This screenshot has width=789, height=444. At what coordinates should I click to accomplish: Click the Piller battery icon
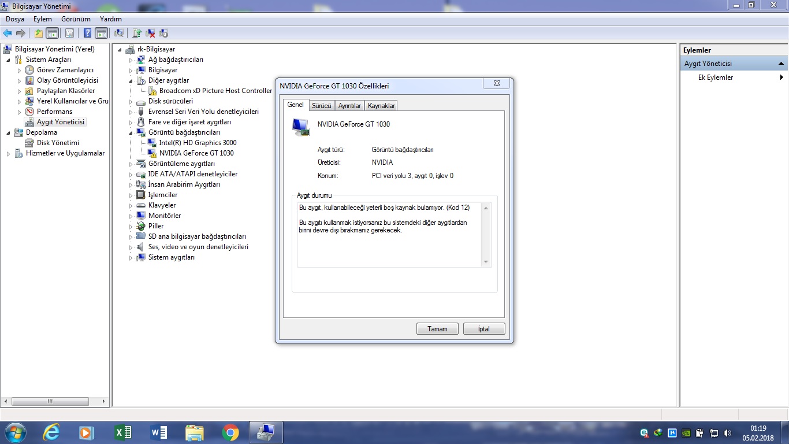coord(141,226)
